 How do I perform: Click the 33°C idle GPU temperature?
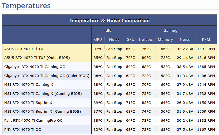tap(98, 129)
